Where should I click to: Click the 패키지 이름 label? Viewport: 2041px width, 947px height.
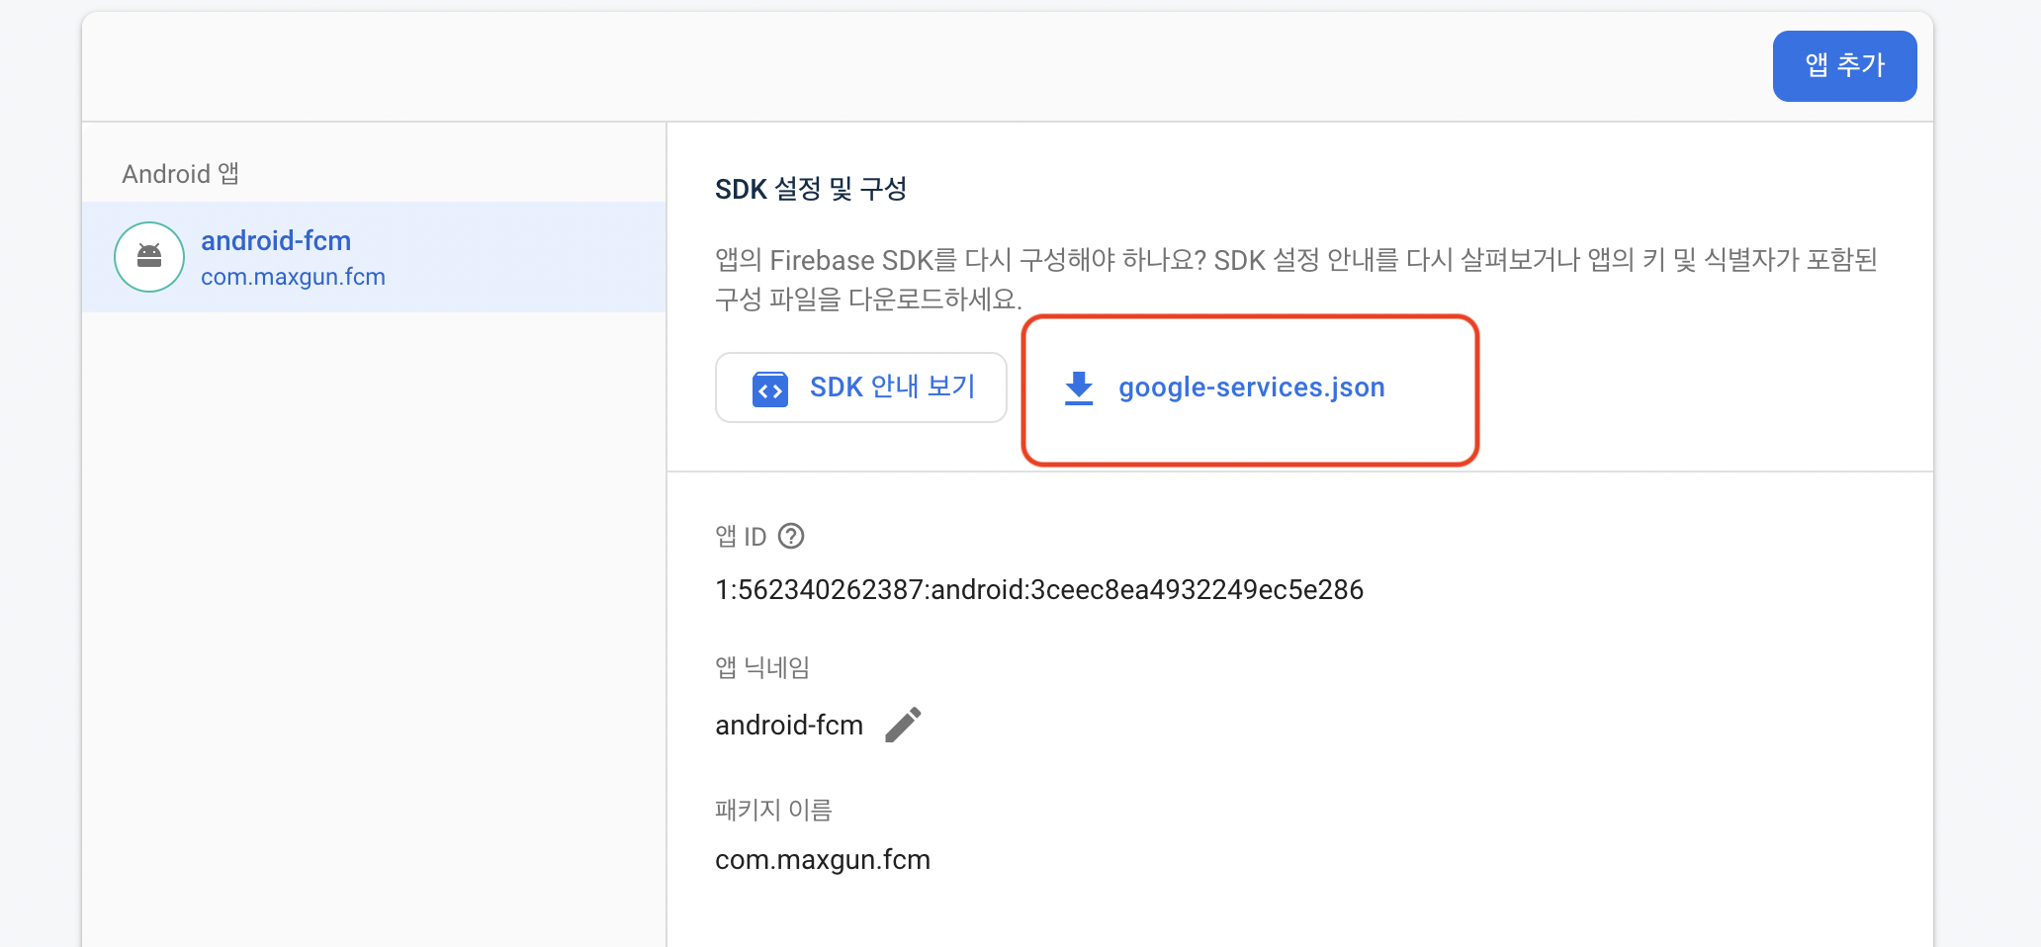tap(773, 810)
